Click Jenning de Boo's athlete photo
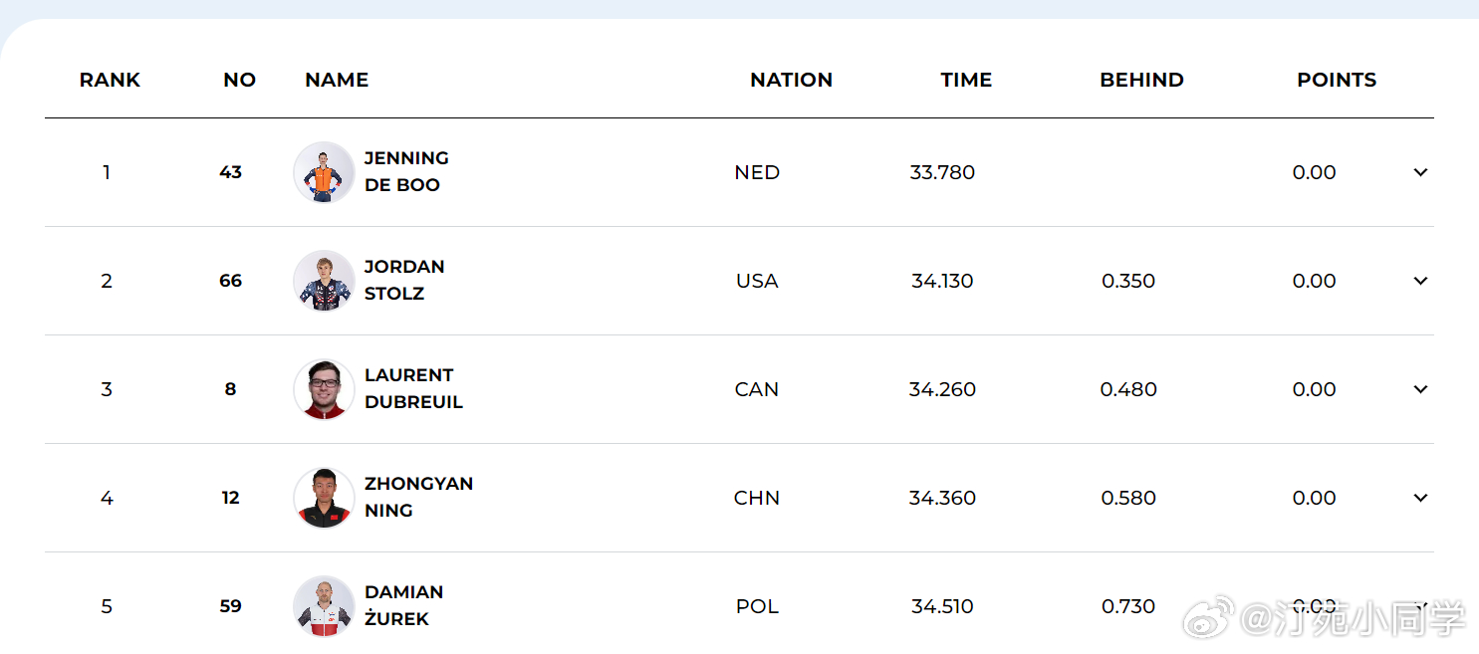Viewport: 1479px width, 654px height. [324, 172]
